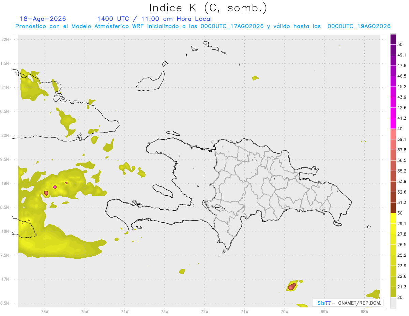Screen dimensions: 409x316
Task: Click the "17N" latitude label
Action: [x=5, y=279]
